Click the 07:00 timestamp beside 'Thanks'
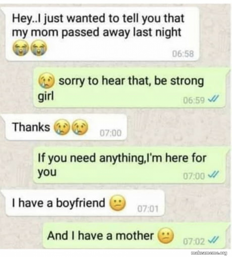Image resolution: width=232 pixels, height=257 pixels. (111, 133)
